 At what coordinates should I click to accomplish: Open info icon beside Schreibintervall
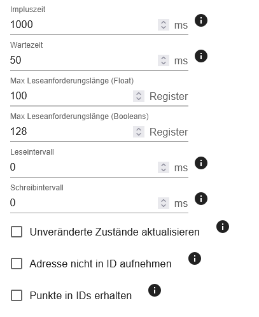[x=201, y=199]
